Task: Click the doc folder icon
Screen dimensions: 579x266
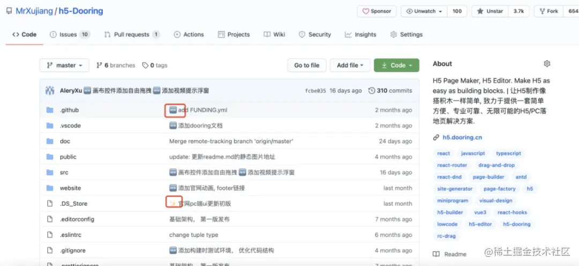Action: point(50,141)
